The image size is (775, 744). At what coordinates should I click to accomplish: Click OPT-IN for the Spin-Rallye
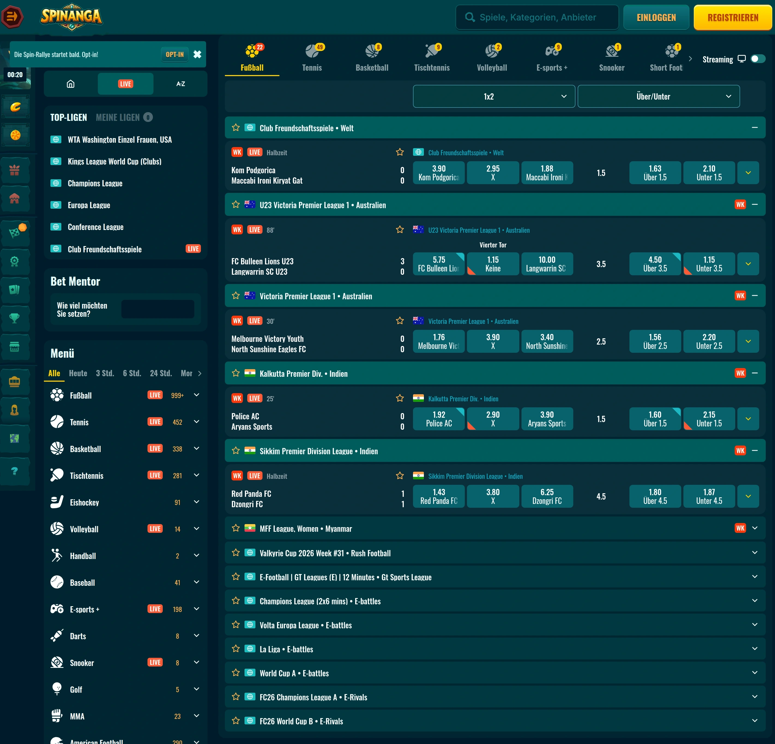pyautogui.click(x=174, y=55)
